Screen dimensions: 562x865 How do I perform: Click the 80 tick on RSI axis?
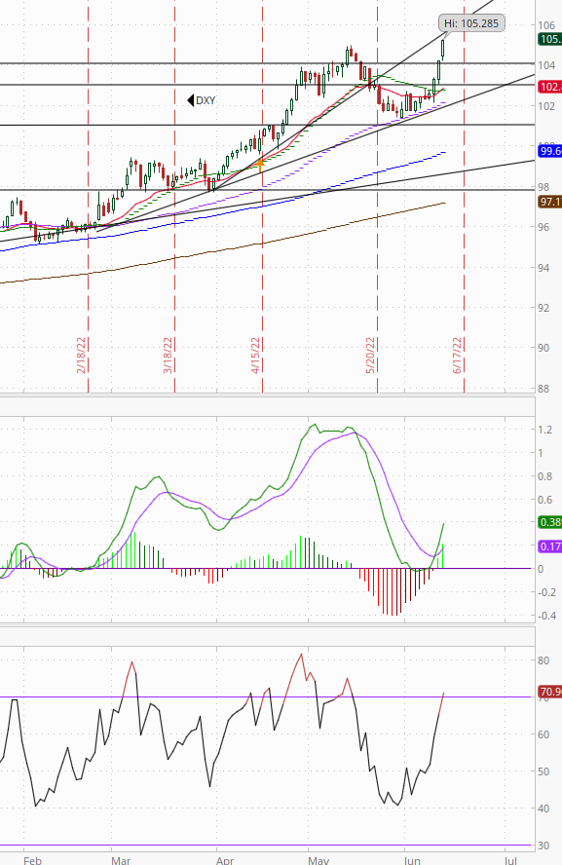tap(543, 660)
